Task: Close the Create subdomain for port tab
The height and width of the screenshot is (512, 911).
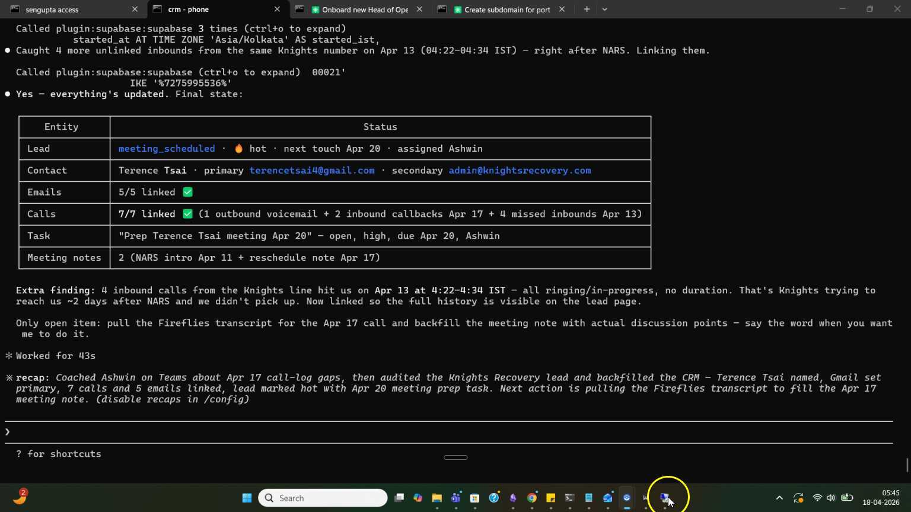Action: (562, 9)
